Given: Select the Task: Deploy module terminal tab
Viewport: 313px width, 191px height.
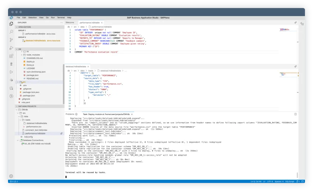Looking at the screenshot, I should pyautogui.click(x=106, y=114).
